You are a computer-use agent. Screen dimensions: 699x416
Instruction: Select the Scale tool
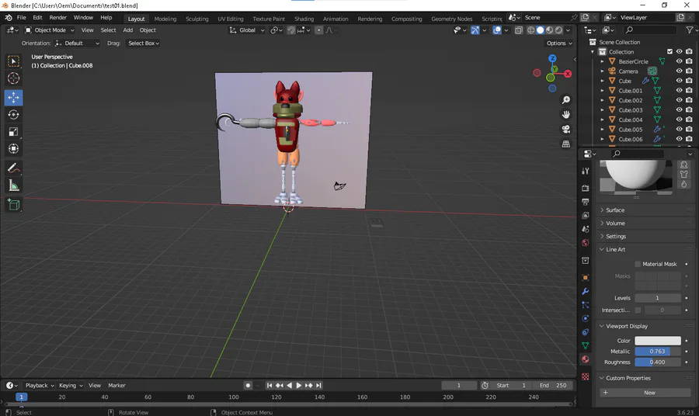[x=13, y=132]
